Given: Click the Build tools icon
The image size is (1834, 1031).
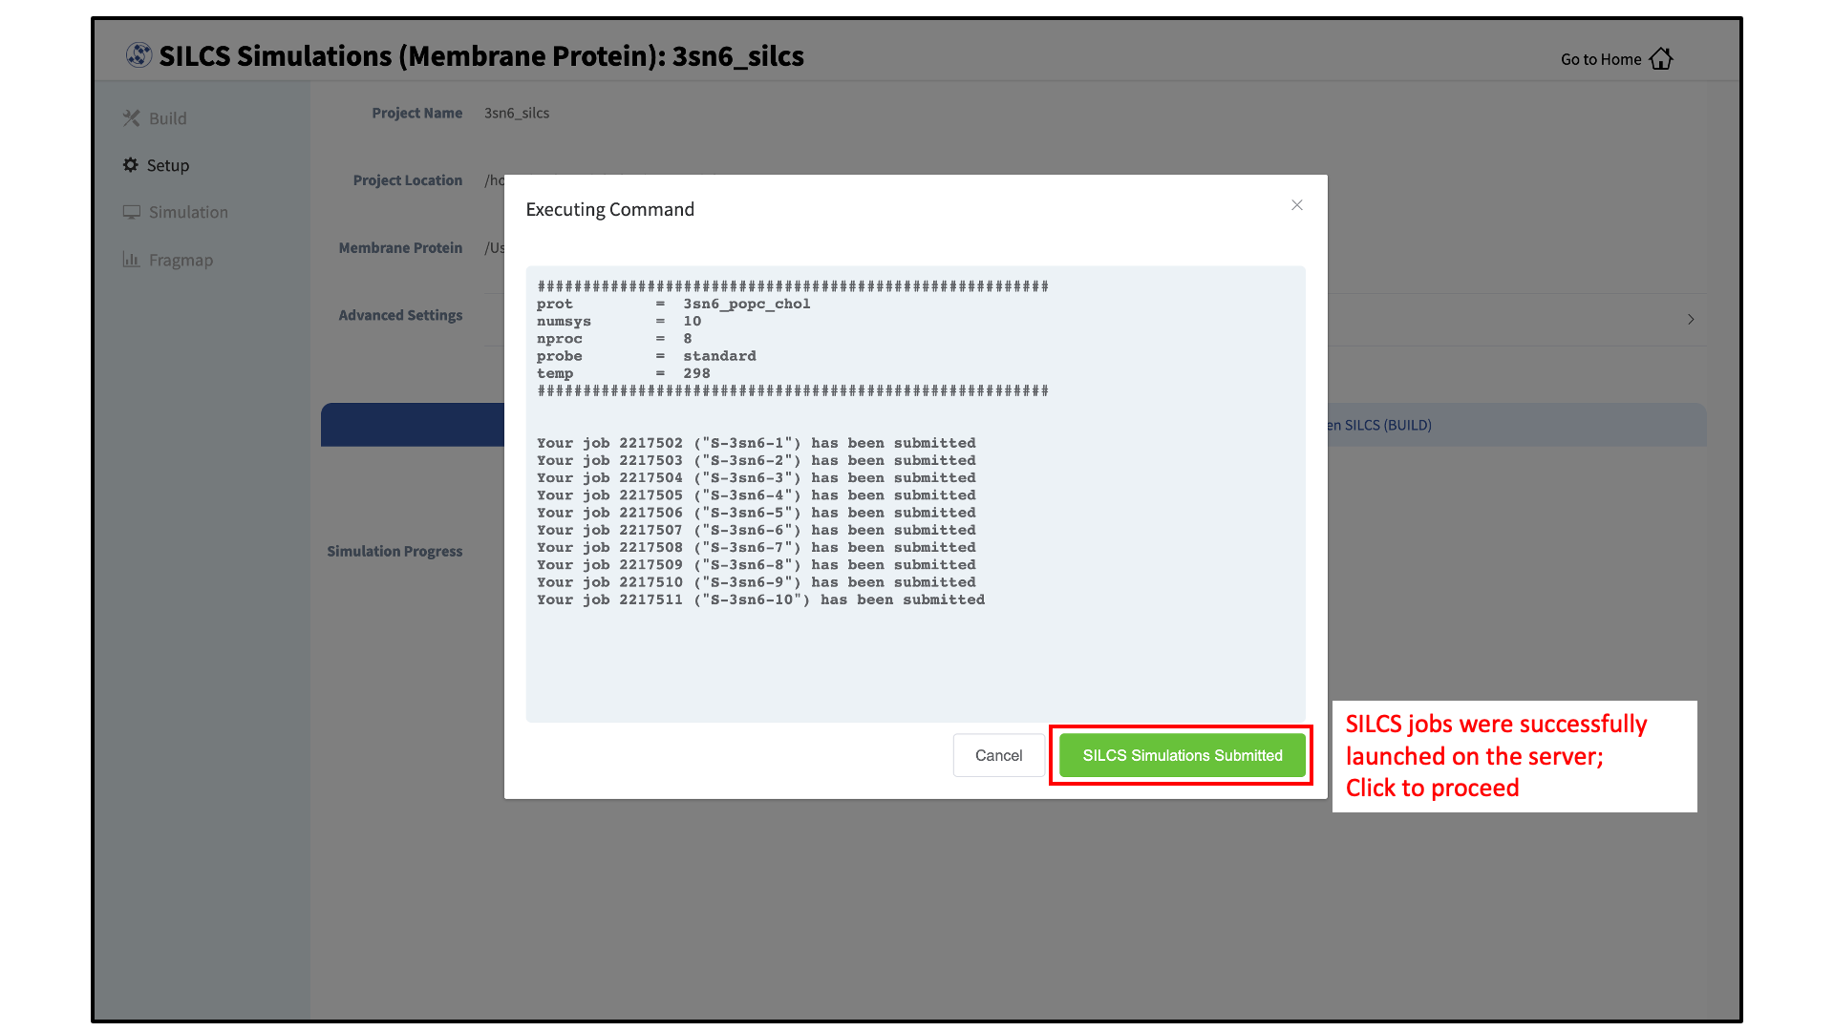Looking at the screenshot, I should coord(131,118).
